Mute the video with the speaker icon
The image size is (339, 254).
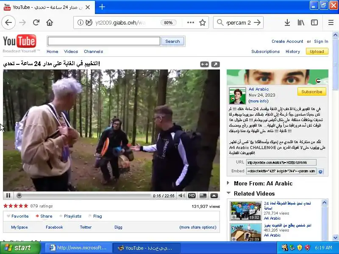tap(182, 196)
